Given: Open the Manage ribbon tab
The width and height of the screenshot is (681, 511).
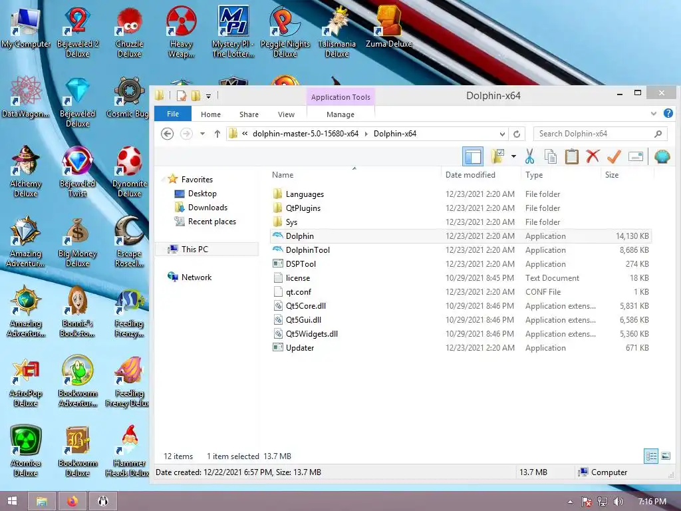Looking at the screenshot, I should point(340,114).
